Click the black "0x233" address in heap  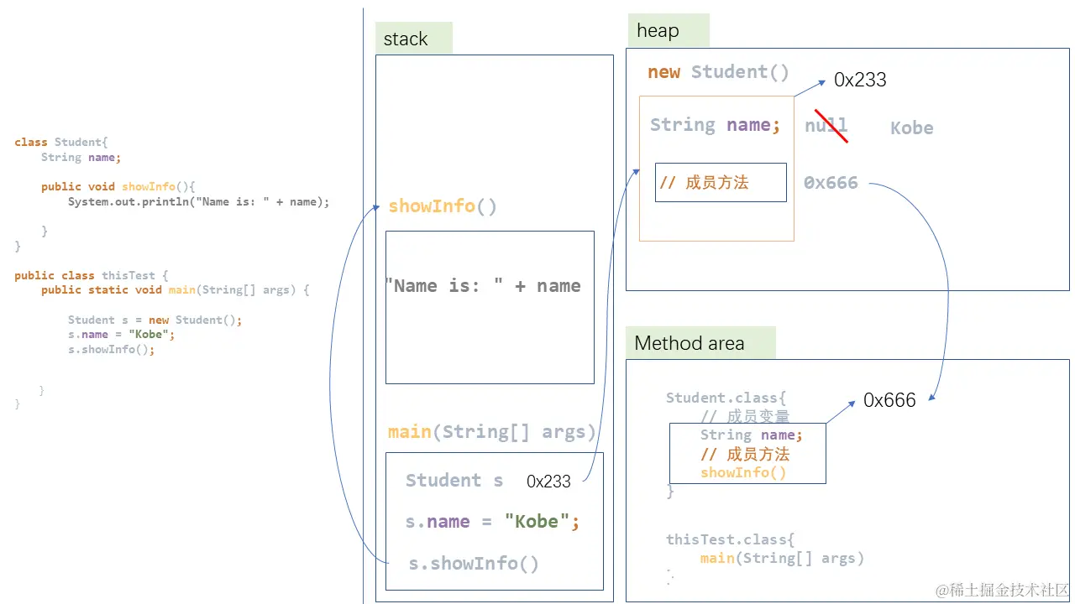[x=860, y=80]
